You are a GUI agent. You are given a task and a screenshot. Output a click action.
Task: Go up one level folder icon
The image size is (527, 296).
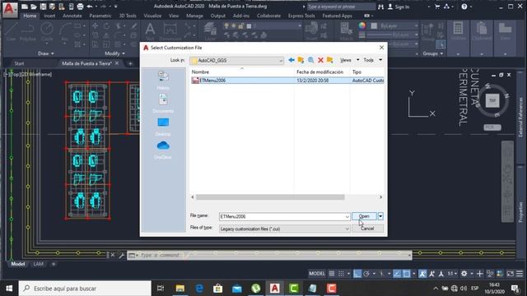click(301, 60)
